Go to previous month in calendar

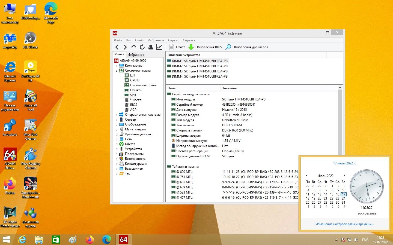tap(306, 176)
